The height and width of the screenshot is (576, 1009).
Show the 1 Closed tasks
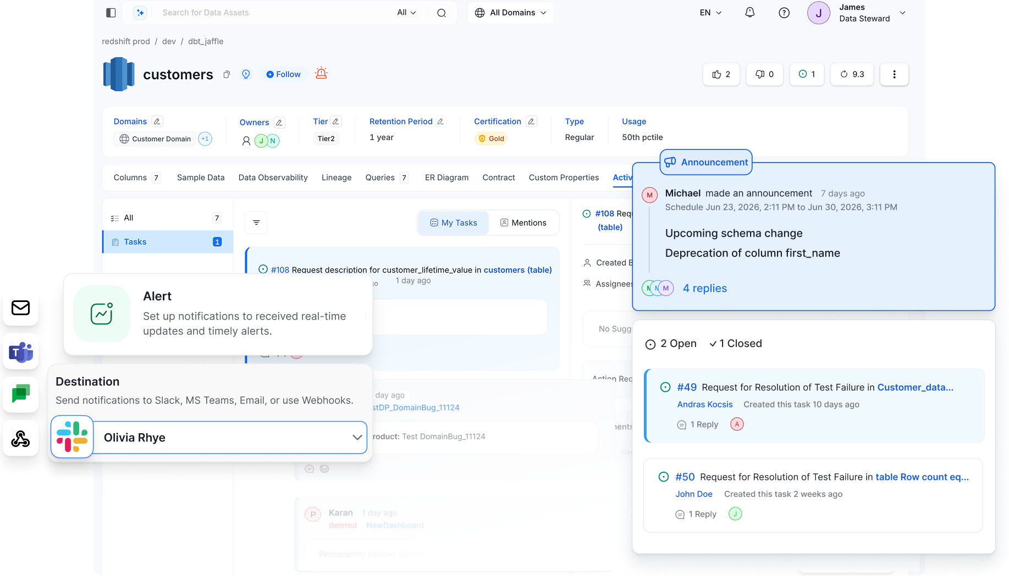tap(736, 344)
